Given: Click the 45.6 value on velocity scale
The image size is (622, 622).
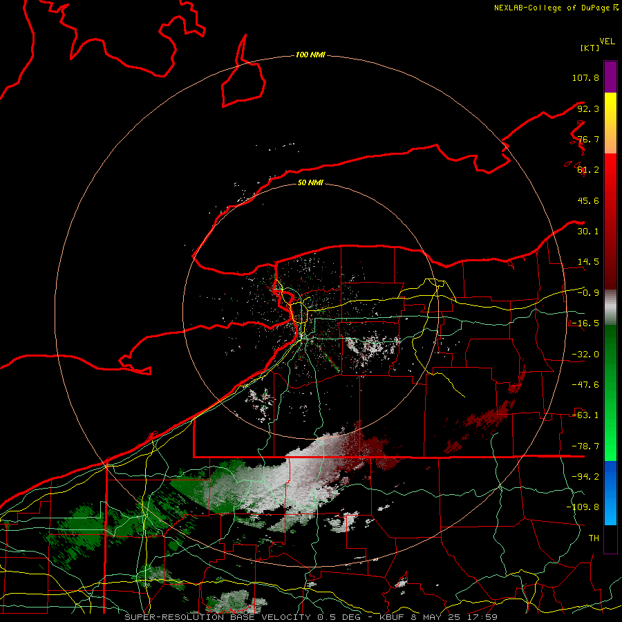Looking at the screenshot, I should pyautogui.click(x=588, y=200).
